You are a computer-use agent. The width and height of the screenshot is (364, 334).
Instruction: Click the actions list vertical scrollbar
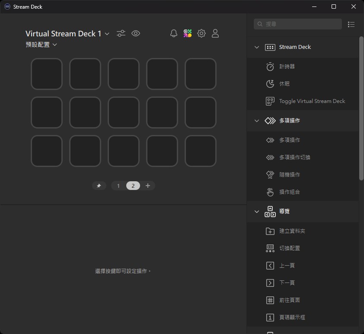(361, 108)
